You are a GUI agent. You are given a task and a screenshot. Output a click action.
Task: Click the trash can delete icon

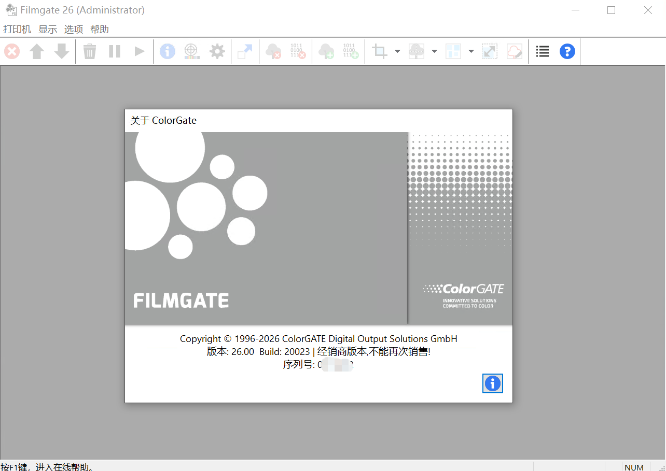point(90,51)
